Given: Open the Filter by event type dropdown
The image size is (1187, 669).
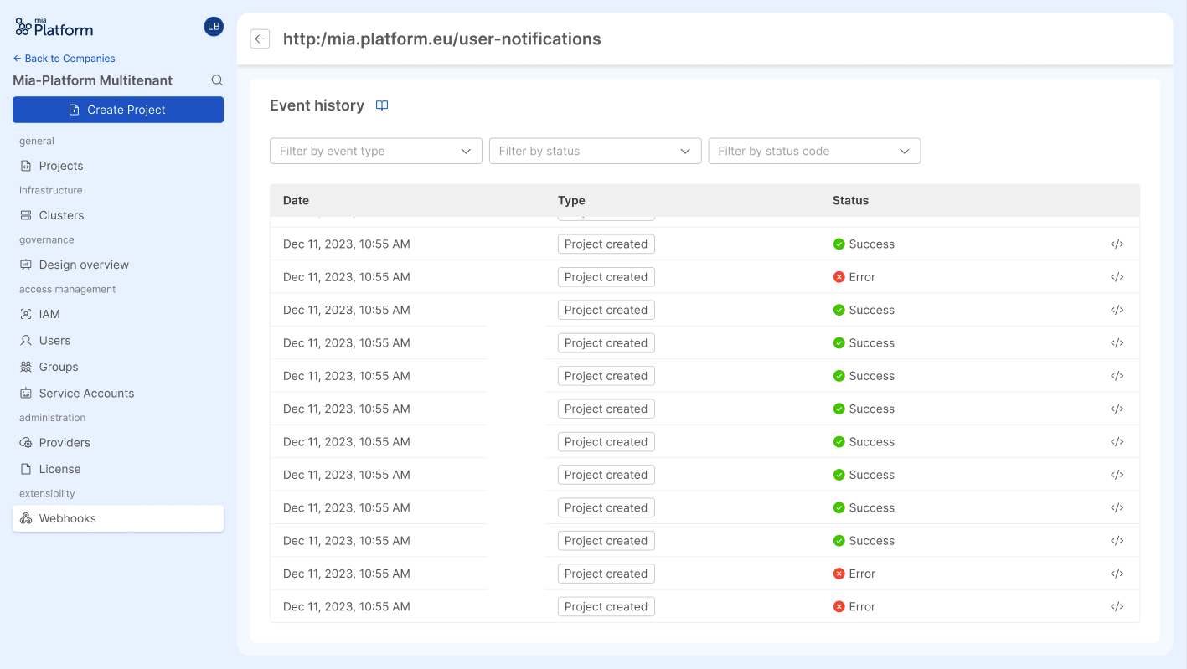Looking at the screenshot, I should pyautogui.click(x=375, y=151).
